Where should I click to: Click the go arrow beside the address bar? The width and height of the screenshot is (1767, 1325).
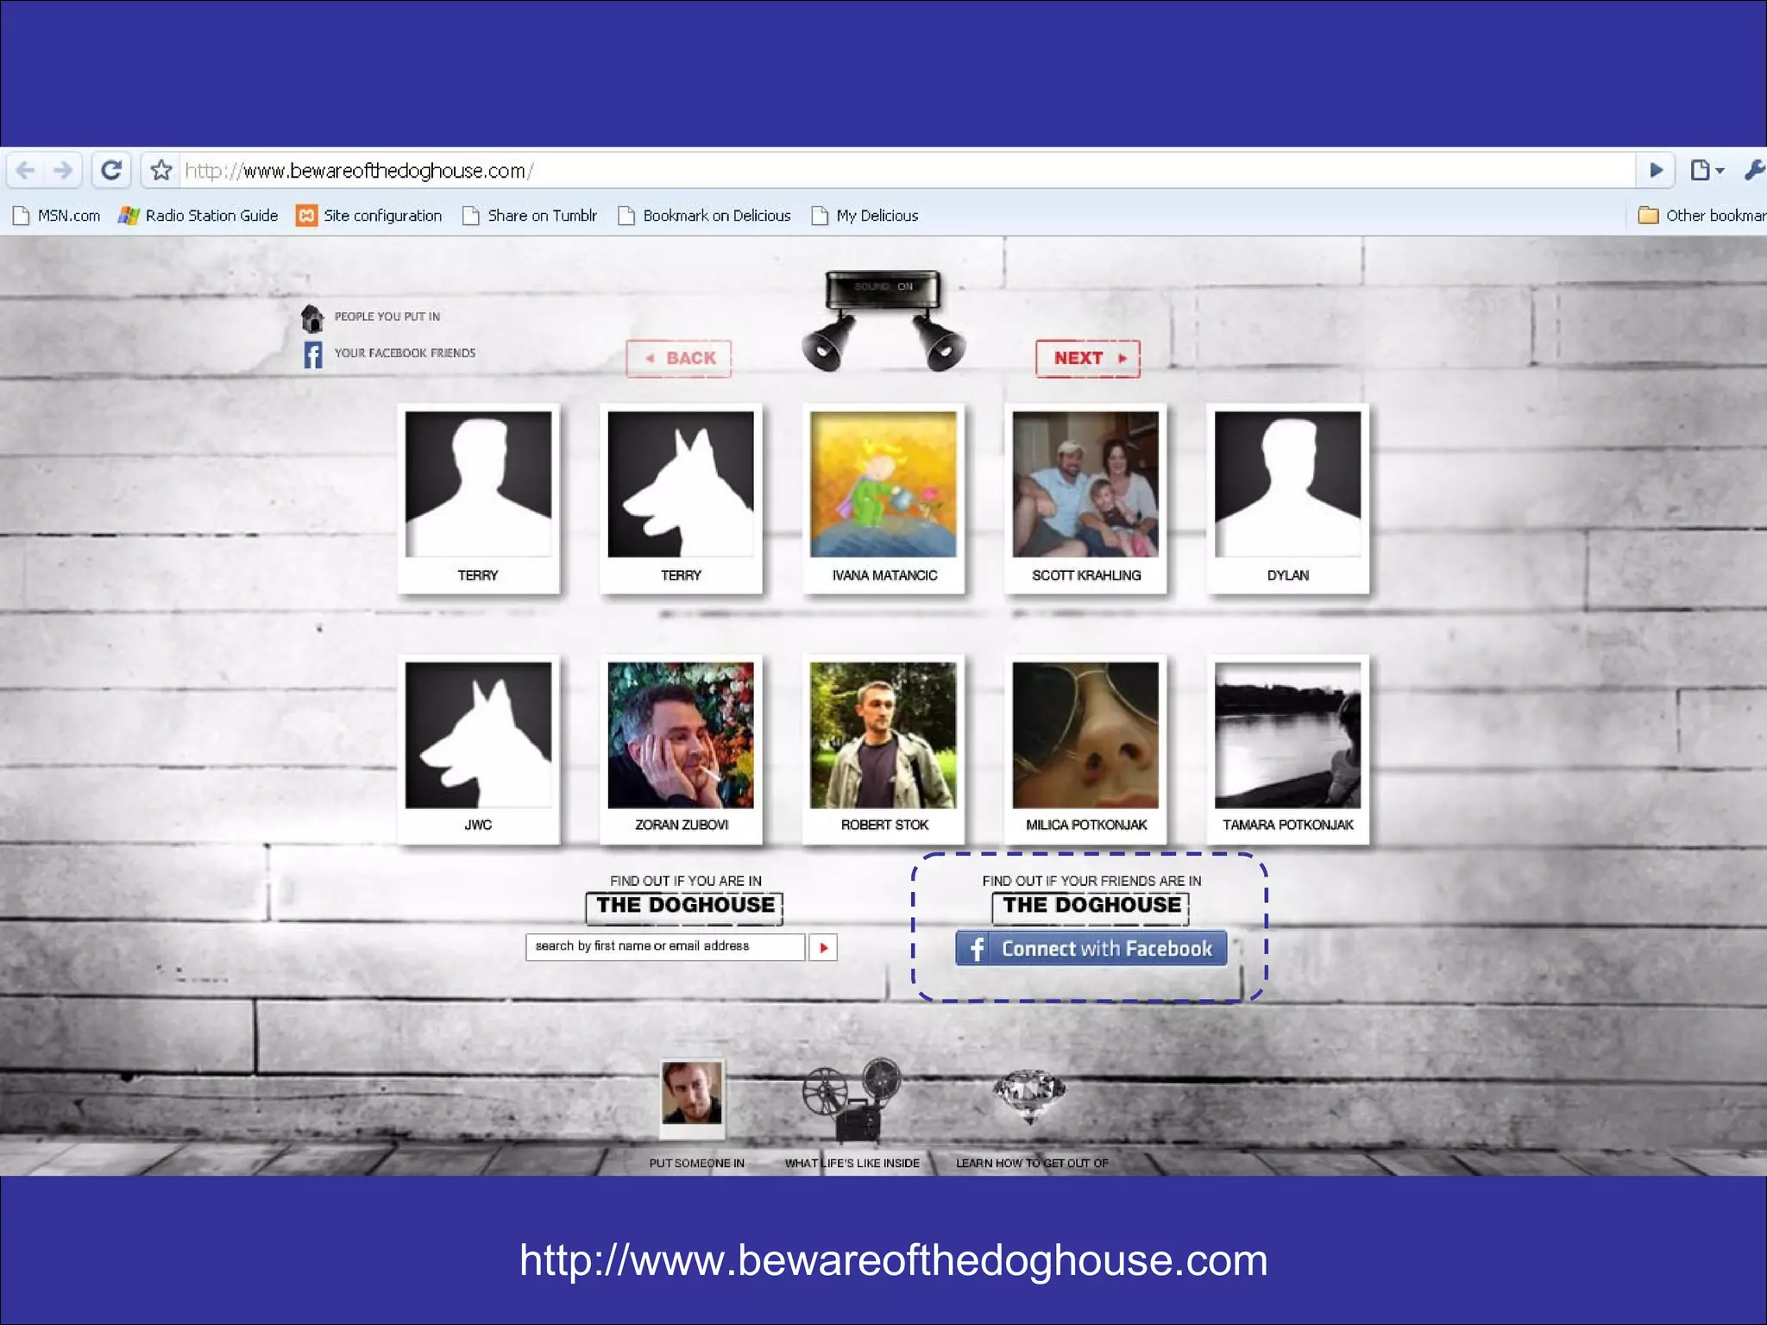(x=1656, y=171)
